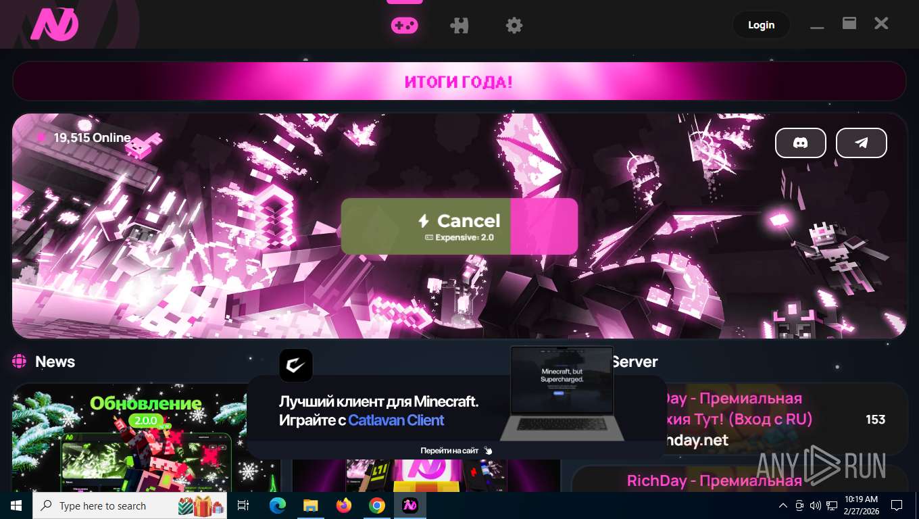Viewport: 919px width, 519px height.
Task: Click the Login button
Action: pyautogui.click(x=761, y=25)
